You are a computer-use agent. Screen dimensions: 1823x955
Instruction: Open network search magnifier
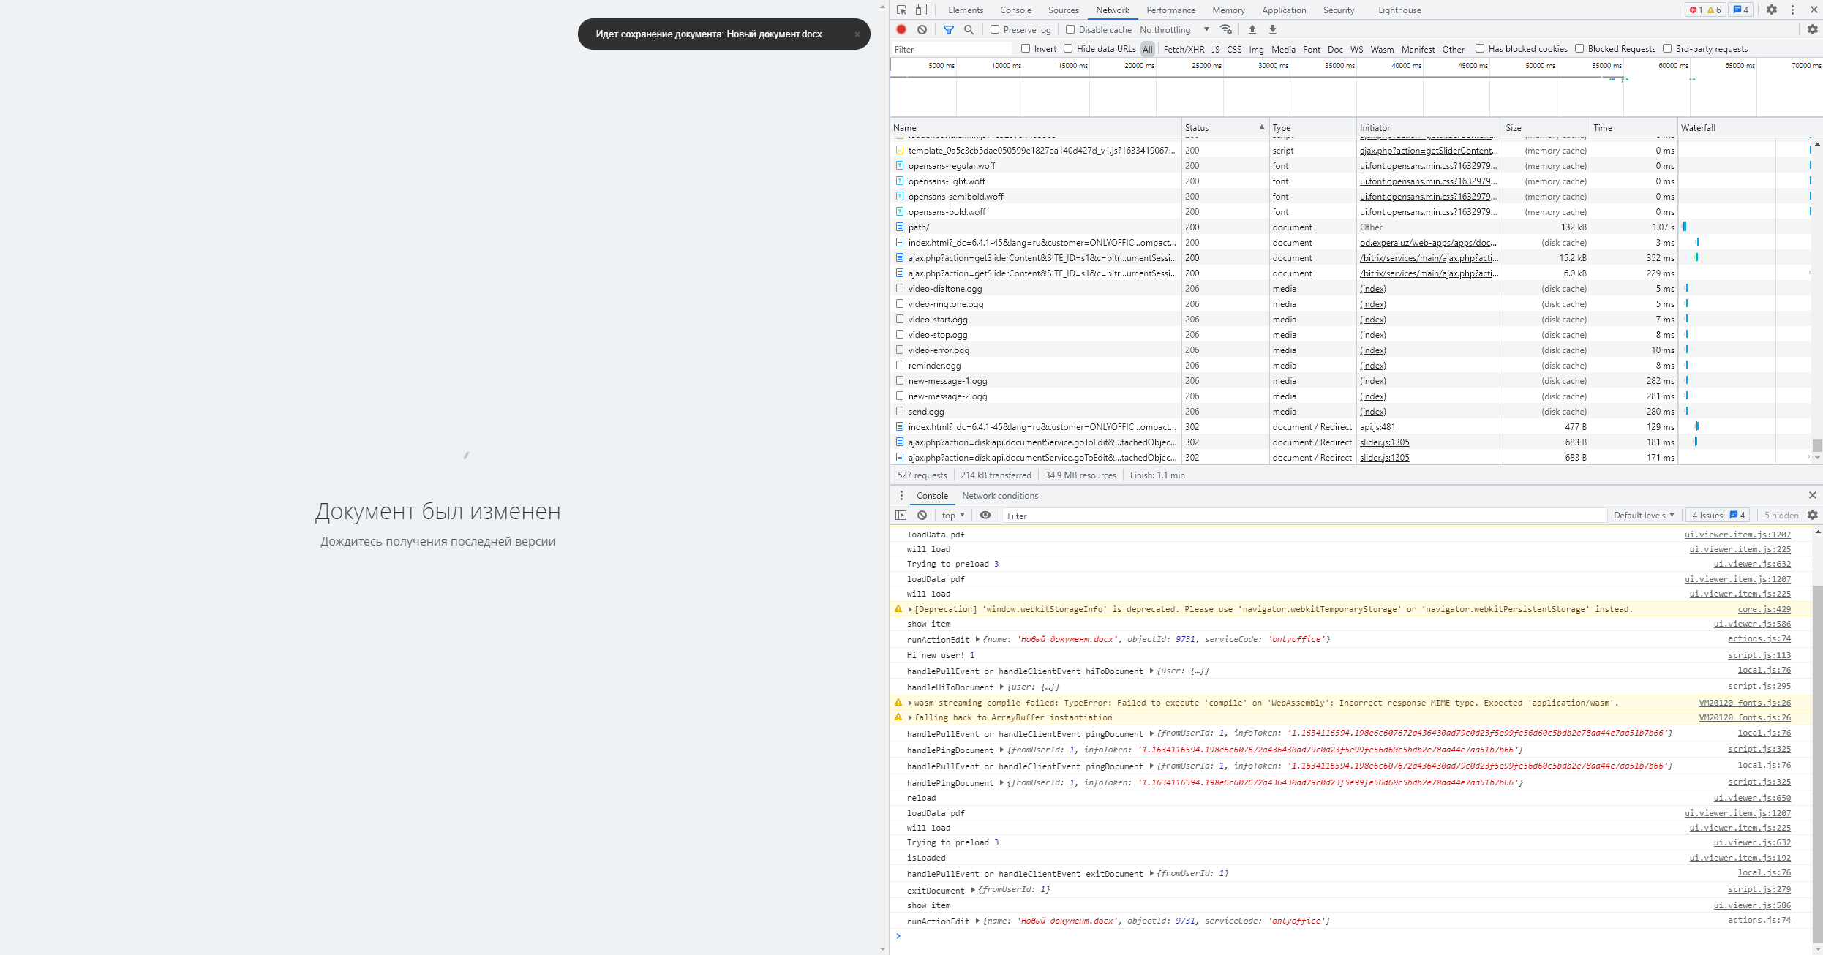[969, 30]
